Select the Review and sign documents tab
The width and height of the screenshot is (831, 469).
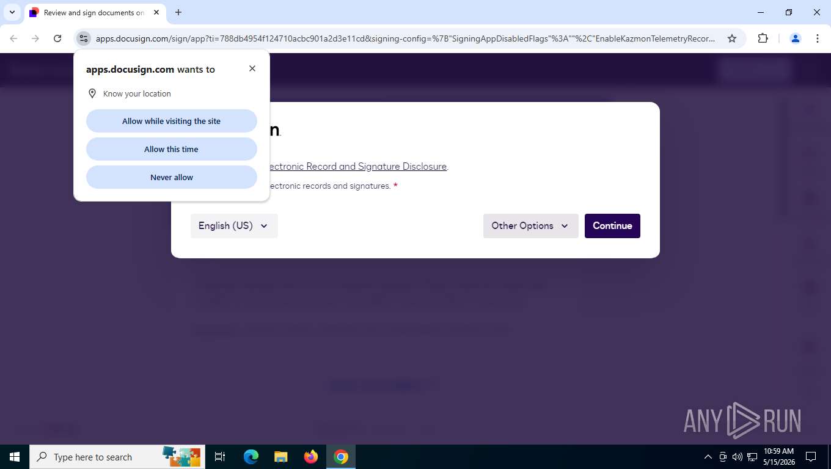tap(95, 12)
